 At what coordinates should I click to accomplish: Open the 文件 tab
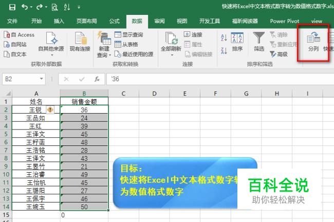click(x=12, y=21)
